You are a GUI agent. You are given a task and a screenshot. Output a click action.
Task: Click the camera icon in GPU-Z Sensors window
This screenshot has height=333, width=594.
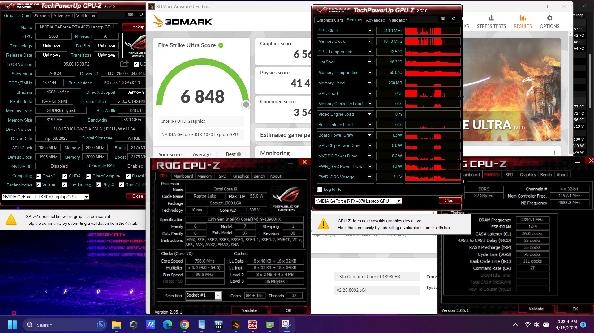443,19
